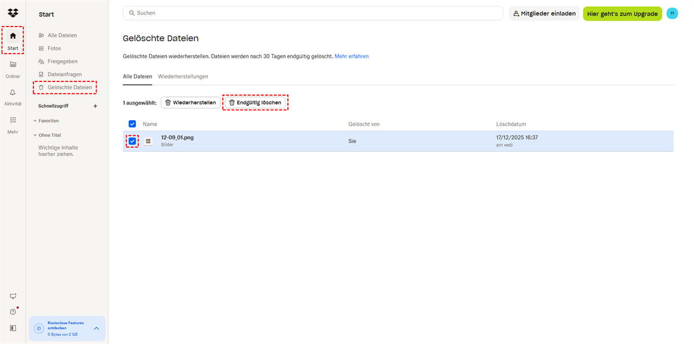This screenshot has height=344, width=694.
Task: Click the desktop app monitor icon
Action: 13,296
